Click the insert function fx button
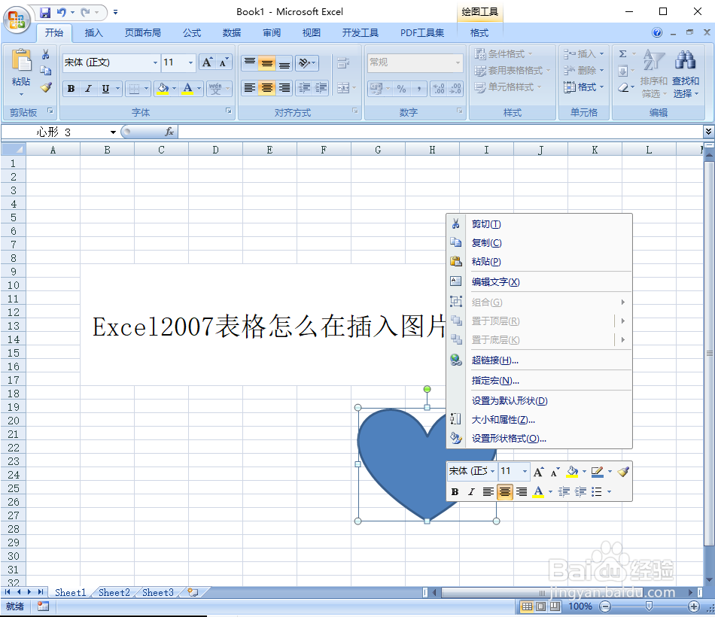715x617 pixels. click(169, 132)
